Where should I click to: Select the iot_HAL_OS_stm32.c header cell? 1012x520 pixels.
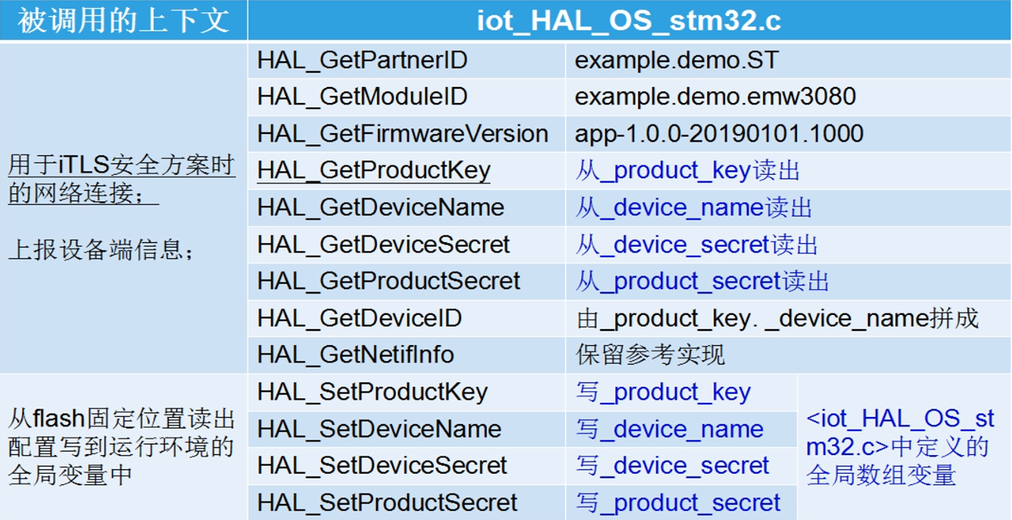pos(629,20)
